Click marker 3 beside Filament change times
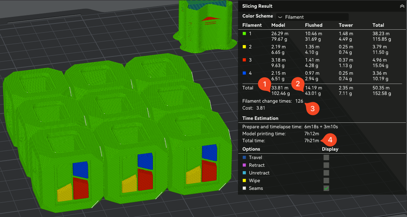407x217 pixels. pyautogui.click(x=312, y=108)
